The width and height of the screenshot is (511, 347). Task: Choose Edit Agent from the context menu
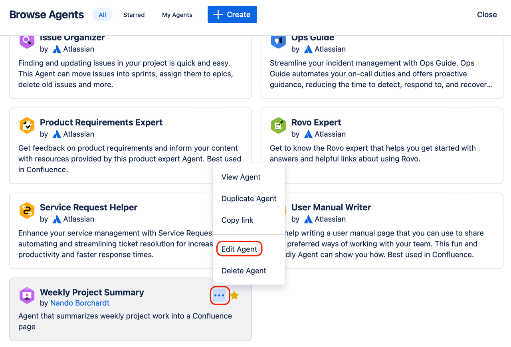point(239,249)
